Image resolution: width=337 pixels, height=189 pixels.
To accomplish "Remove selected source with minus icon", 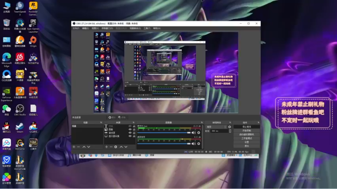I will point(111,147).
